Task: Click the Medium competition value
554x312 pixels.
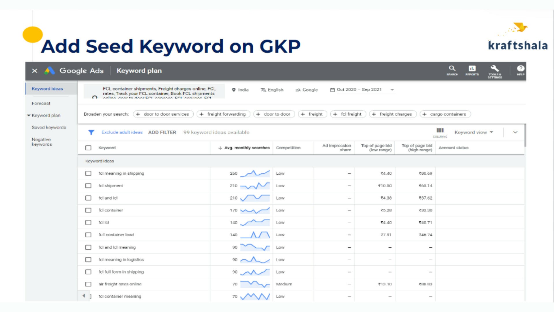Action: coord(284,284)
